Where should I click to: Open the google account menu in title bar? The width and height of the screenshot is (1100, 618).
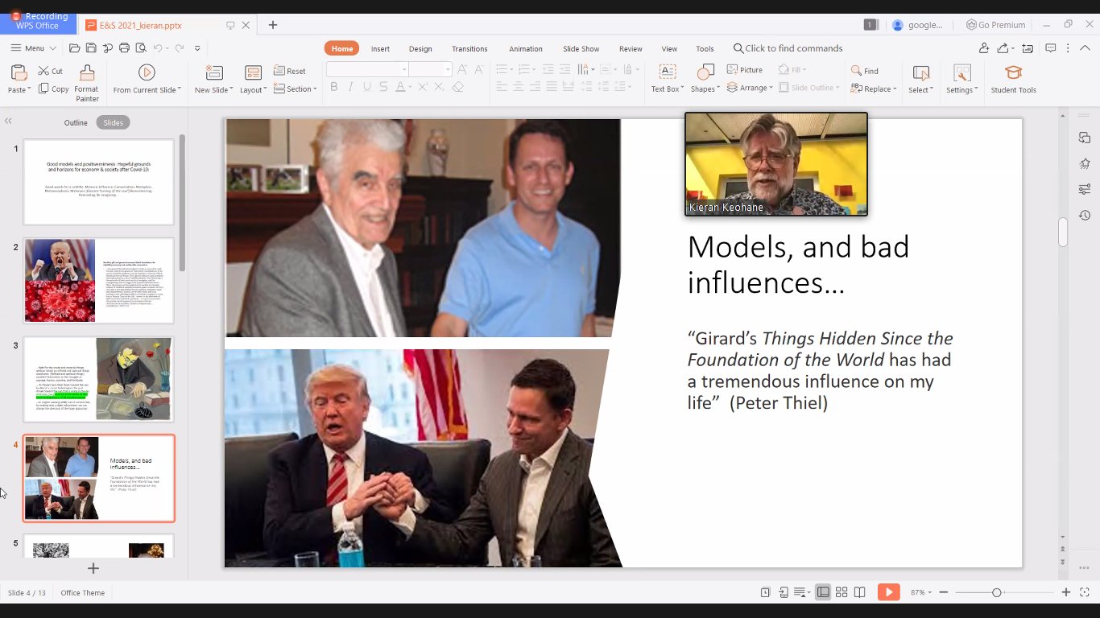click(x=918, y=25)
